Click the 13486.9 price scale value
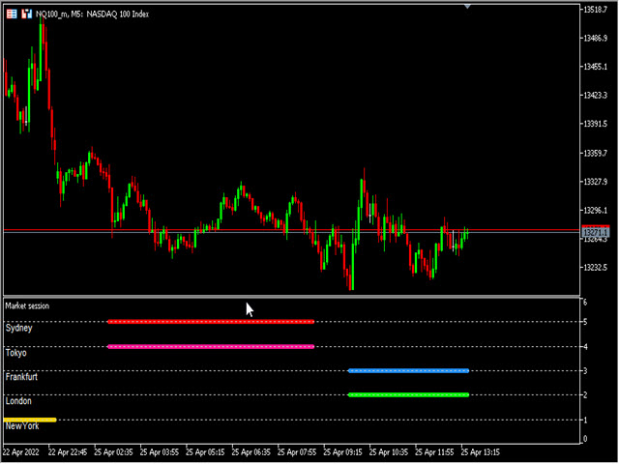This screenshot has width=619, height=464. click(596, 39)
